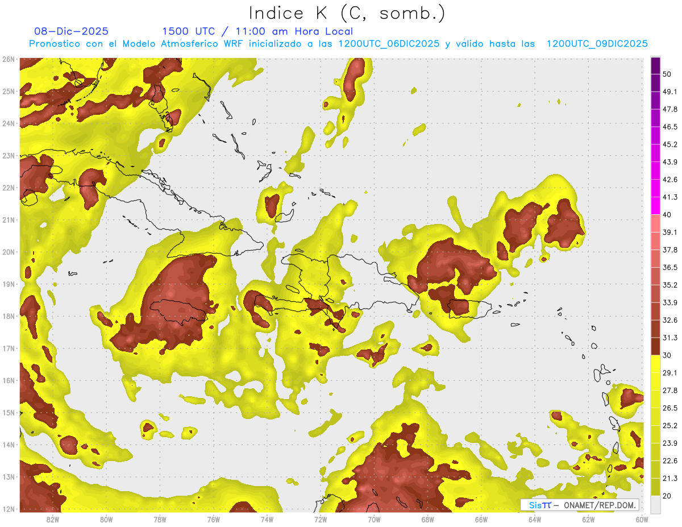Click the latitude axis label '24N'

(x=9, y=123)
